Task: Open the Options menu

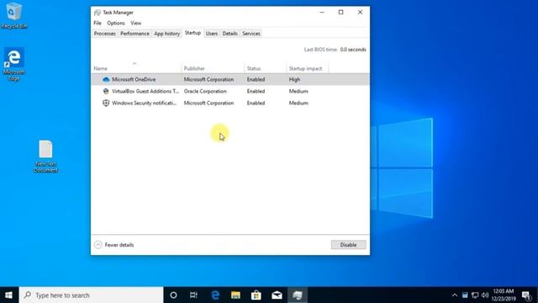Action: [x=116, y=23]
